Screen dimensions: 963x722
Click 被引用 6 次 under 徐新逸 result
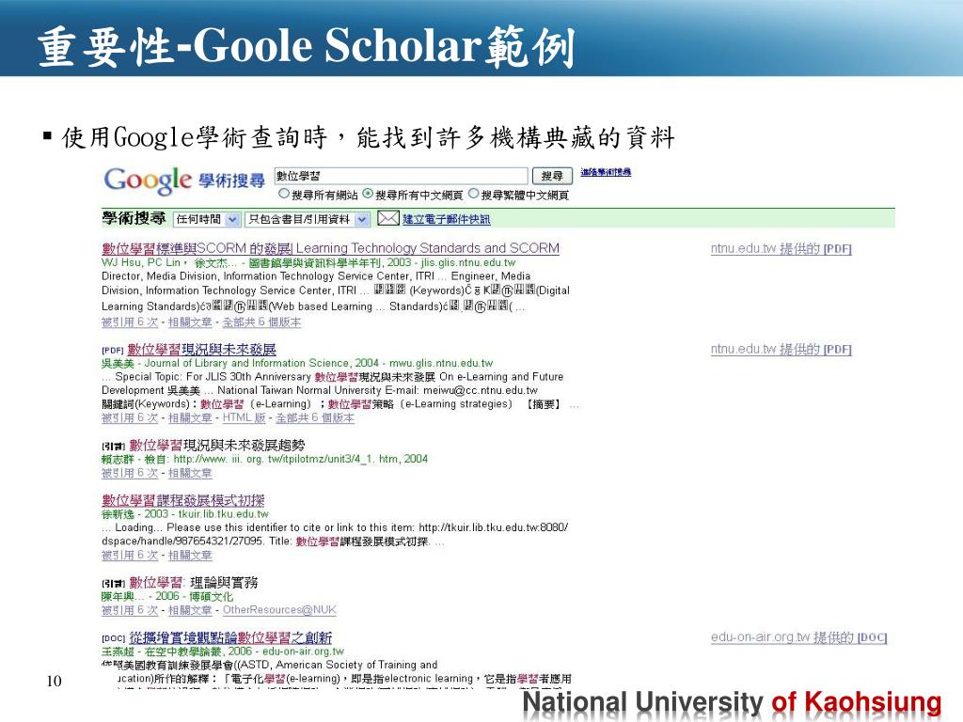click(130, 556)
